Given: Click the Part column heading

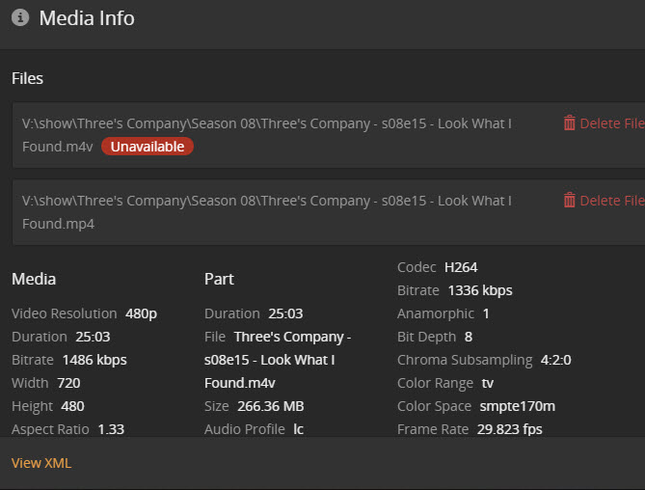Looking at the screenshot, I should point(219,279).
